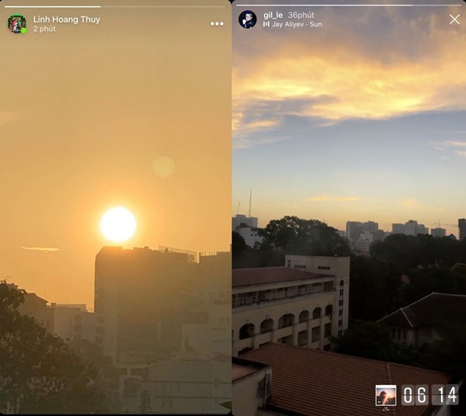
Task: Open Linh Hoang Thuy profile avatar
Action: (17, 23)
